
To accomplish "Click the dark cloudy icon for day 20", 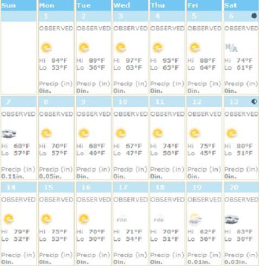I will (x=232, y=219).
